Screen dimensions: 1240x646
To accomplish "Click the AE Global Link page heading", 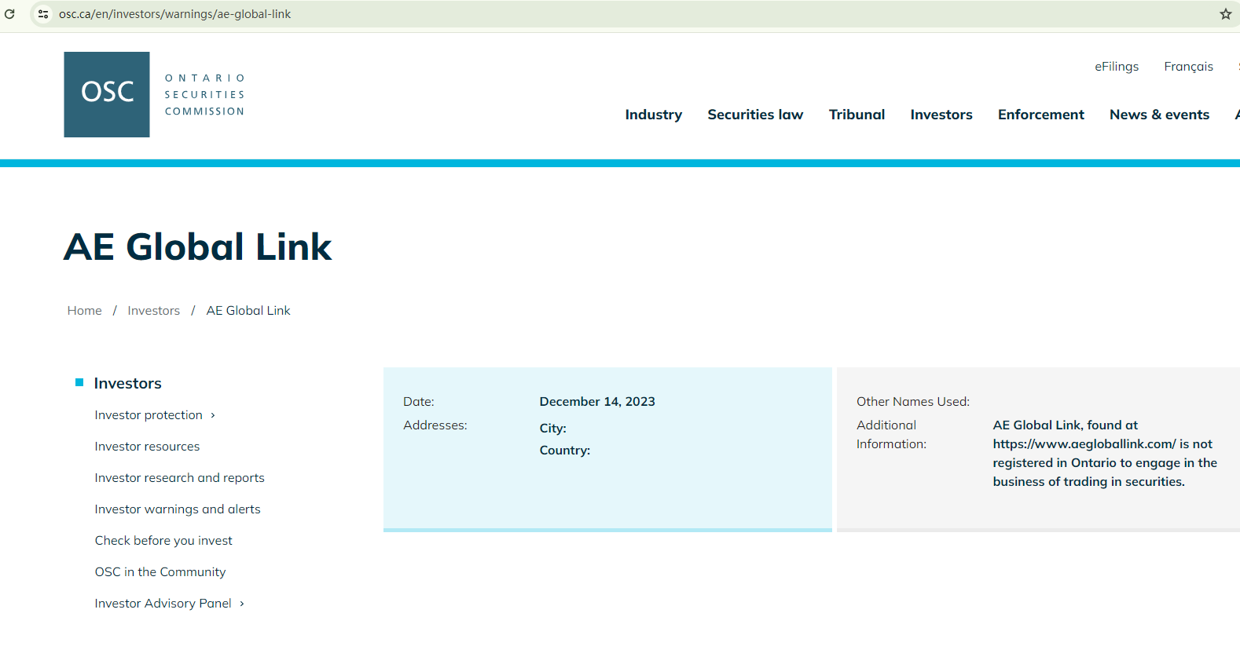I will pyautogui.click(x=198, y=246).
